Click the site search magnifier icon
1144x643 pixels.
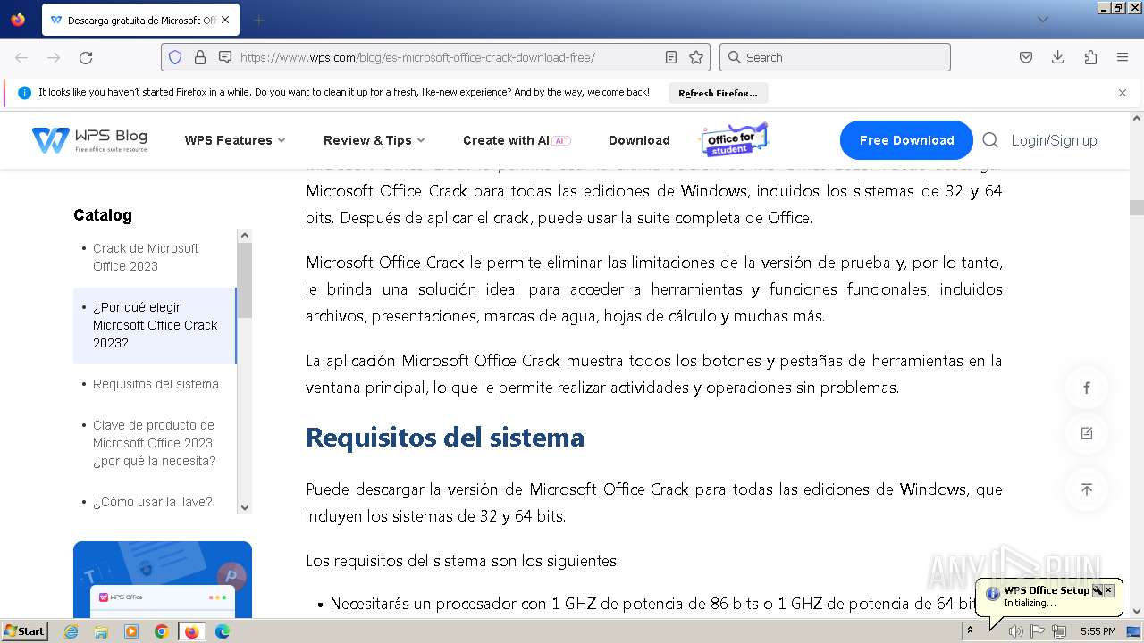tap(990, 140)
